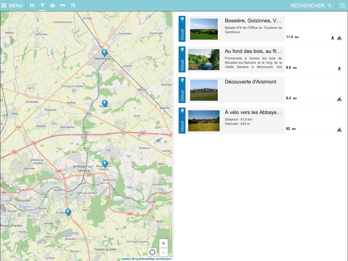Select the circuits signpost category icon
The image size is (348, 261).
42,5
